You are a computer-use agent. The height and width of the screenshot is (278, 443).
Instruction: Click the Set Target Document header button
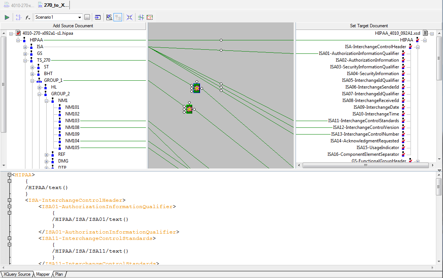pyautogui.click(x=369, y=26)
